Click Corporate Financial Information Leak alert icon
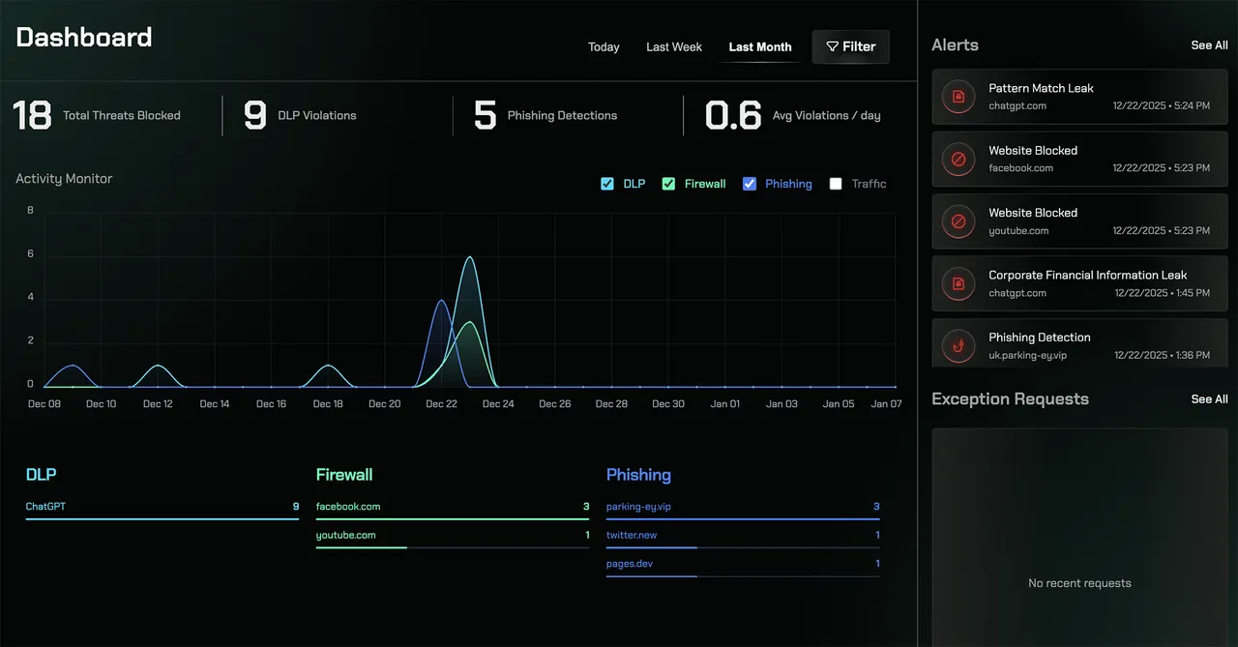This screenshot has width=1238, height=647. click(958, 283)
